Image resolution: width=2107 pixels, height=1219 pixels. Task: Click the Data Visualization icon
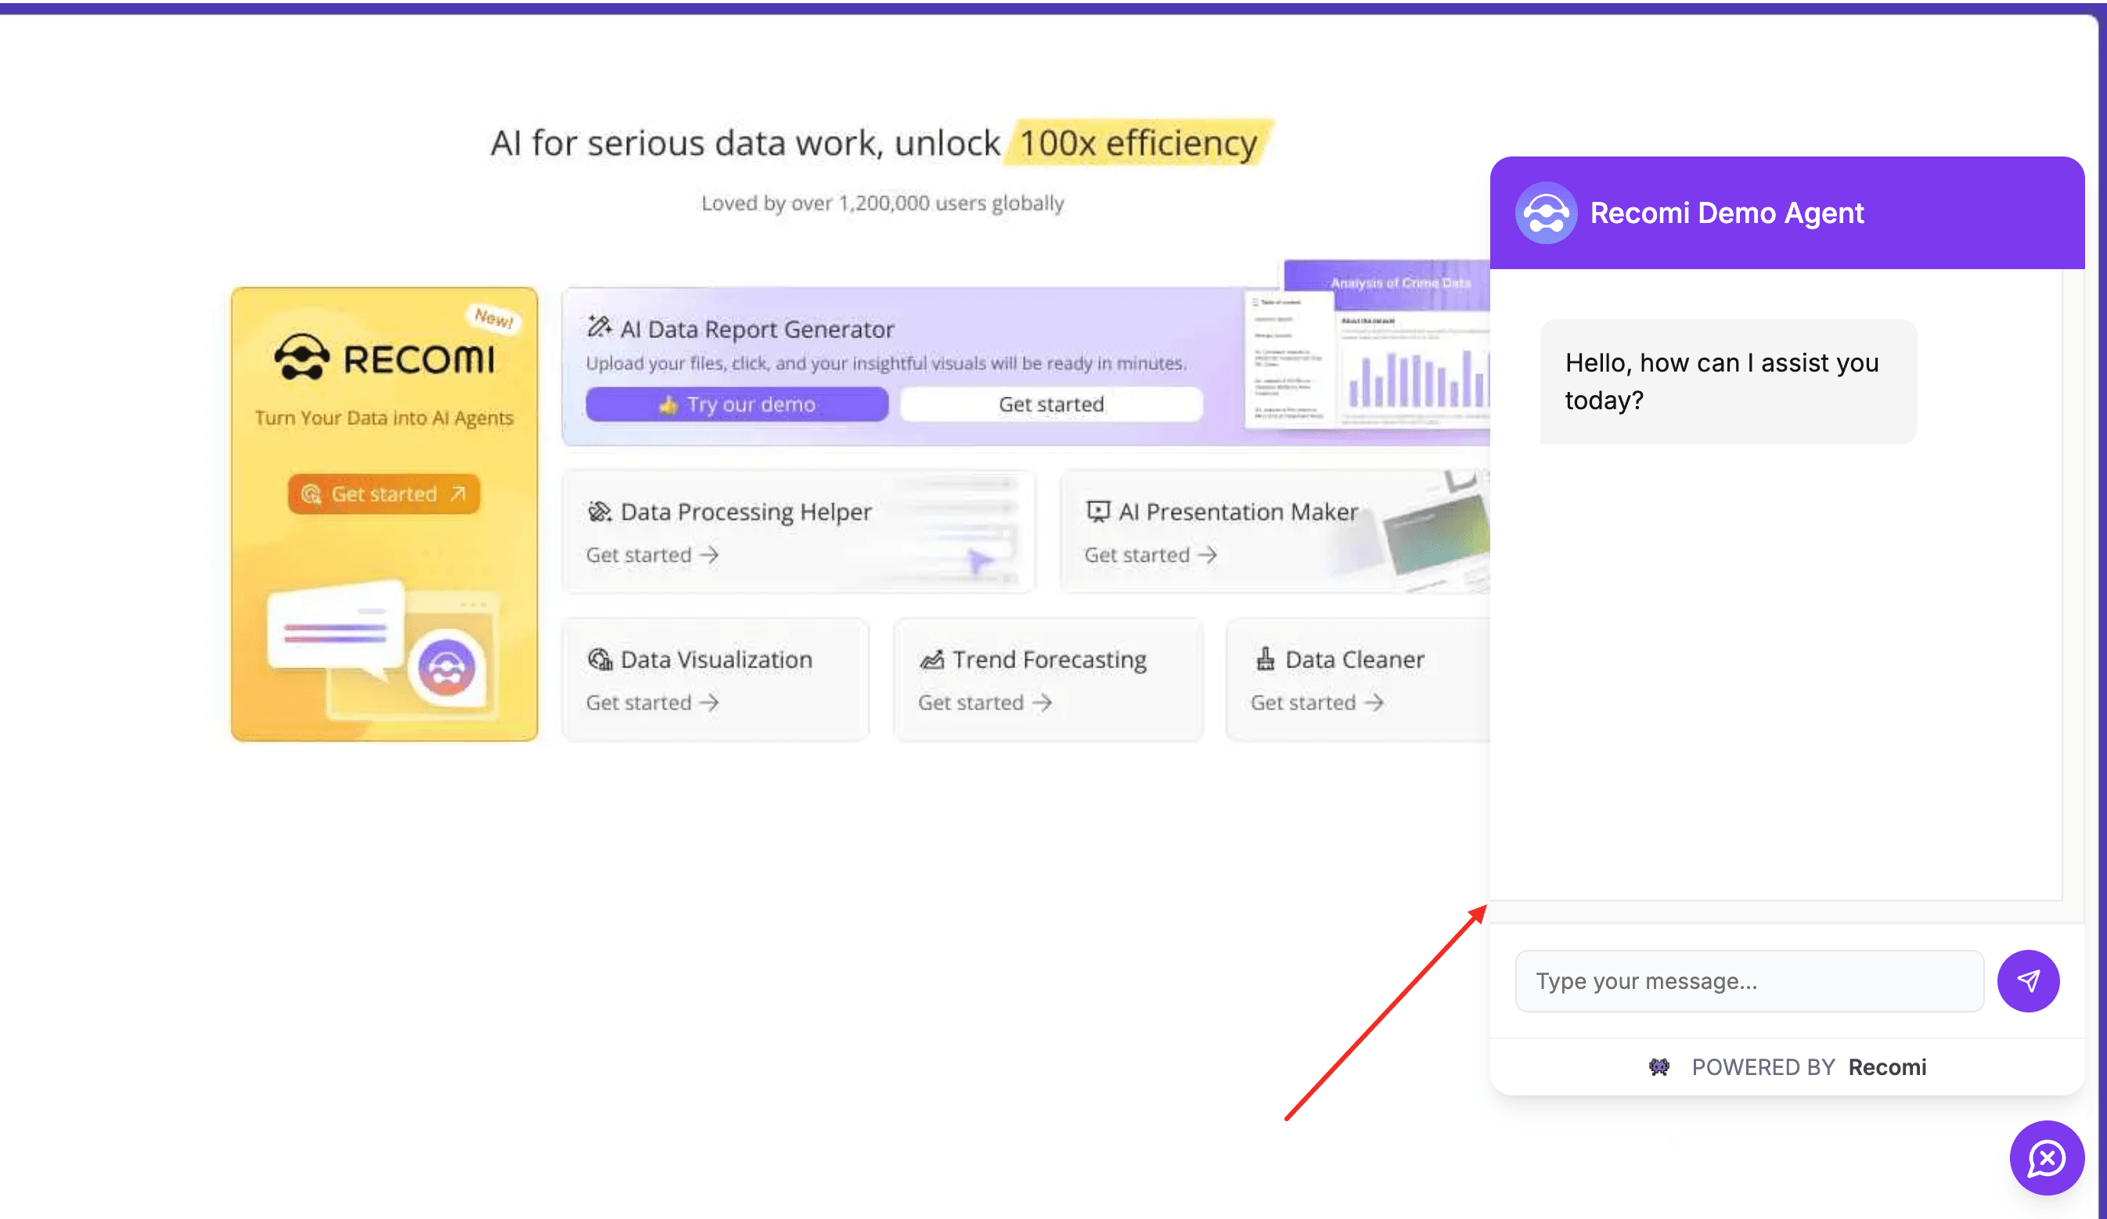(x=600, y=659)
